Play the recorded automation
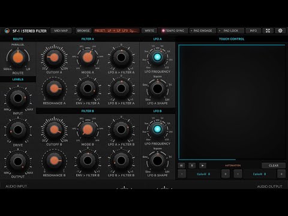This screenshot has width=288, height=216. point(203,166)
